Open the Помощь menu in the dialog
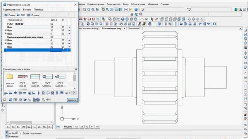This screenshot has width=248, height=139. 39,10
